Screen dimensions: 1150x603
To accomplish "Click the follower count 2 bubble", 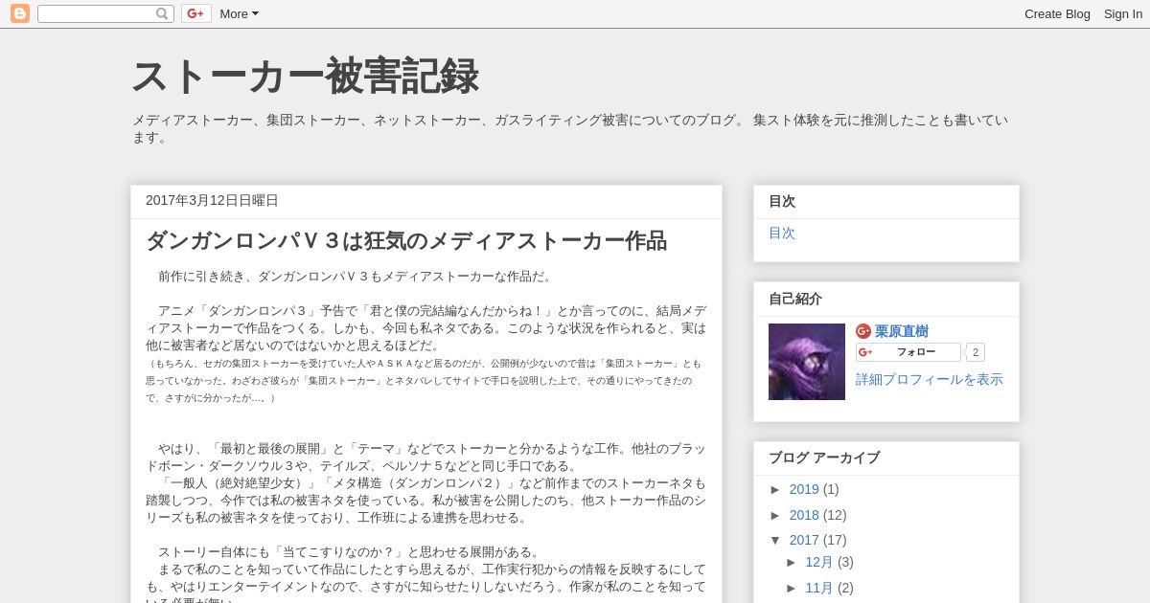I will 976,352.
